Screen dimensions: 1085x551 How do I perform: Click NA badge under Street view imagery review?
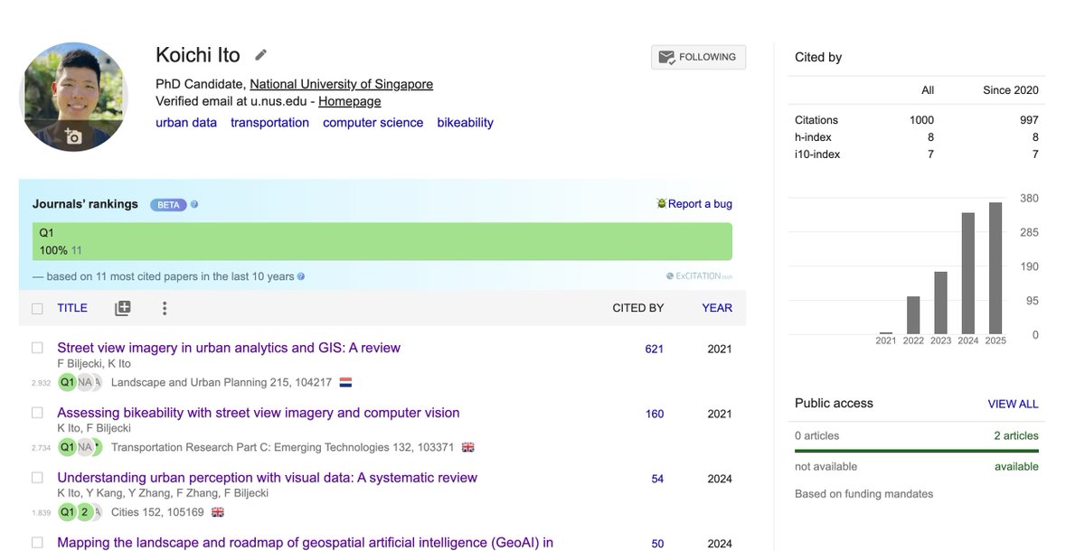click(x=84, y=382)
